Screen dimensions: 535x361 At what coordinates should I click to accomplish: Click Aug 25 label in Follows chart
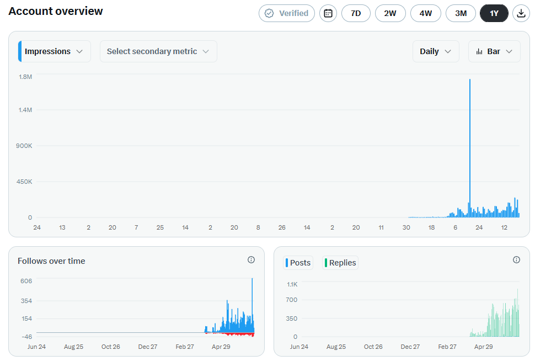tap(74, 347)
